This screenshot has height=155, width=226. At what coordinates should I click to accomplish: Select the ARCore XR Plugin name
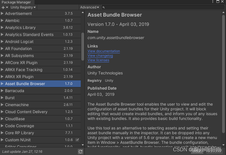click(21, 63)
